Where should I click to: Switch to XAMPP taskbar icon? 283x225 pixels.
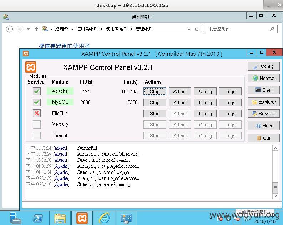point(82,218)
